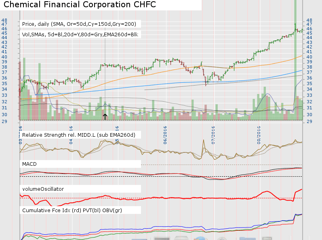
Task: Select the Price, daily SMA legend label
Action: point(79,24)
